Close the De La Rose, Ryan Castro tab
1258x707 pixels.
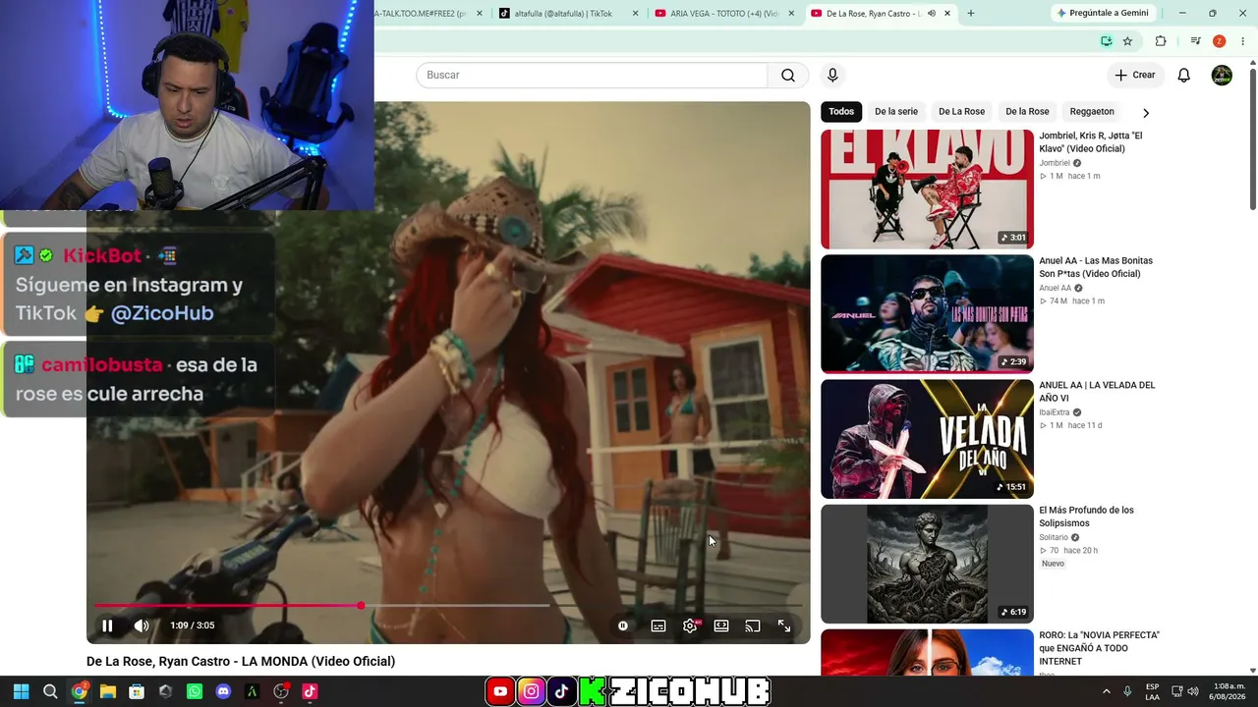(x=947, y=14)
